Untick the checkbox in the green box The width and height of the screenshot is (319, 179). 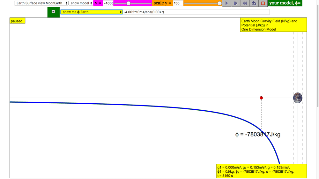click(53, 12)
